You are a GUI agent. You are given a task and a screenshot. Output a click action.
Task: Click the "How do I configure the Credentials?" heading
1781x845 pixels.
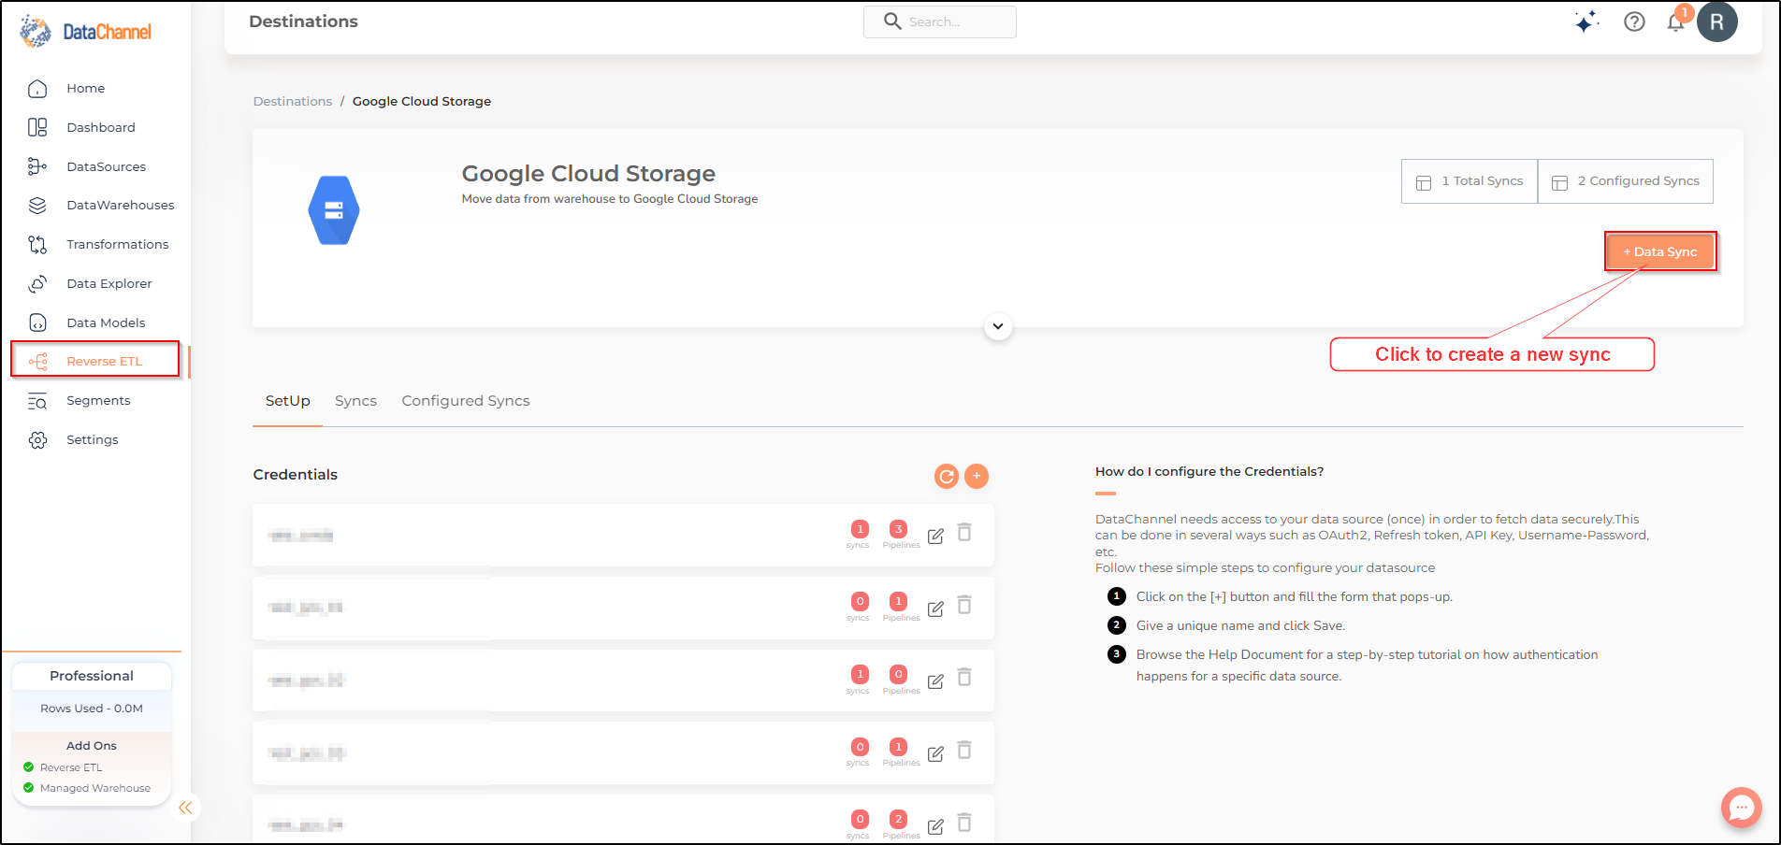point(1209,472)
